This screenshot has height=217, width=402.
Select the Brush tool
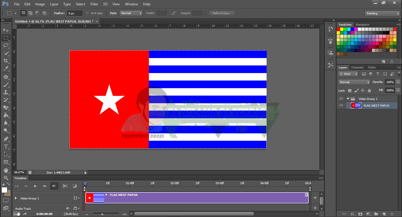pos(6,85)
